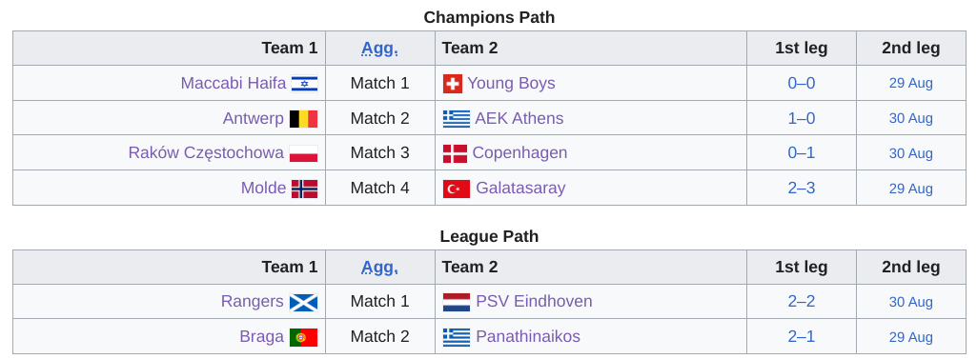Click the Greece flag next to AEK Athens
The width and height of the screenshot is (977, 359).
pyautogui.click(x=457, y=118)
